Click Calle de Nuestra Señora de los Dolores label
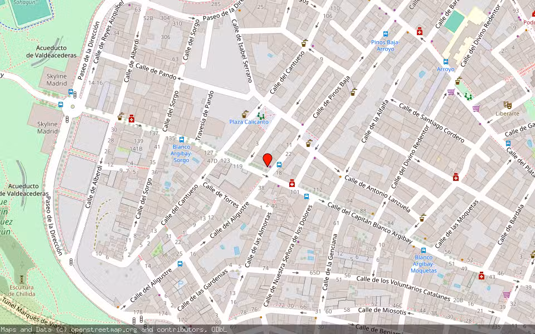Viewport: 535px width, 334px height. 288,256
